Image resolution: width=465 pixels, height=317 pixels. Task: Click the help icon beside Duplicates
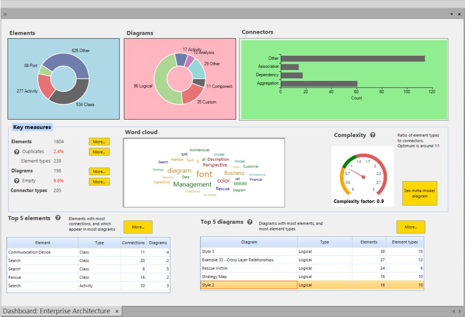click(17, 151)
